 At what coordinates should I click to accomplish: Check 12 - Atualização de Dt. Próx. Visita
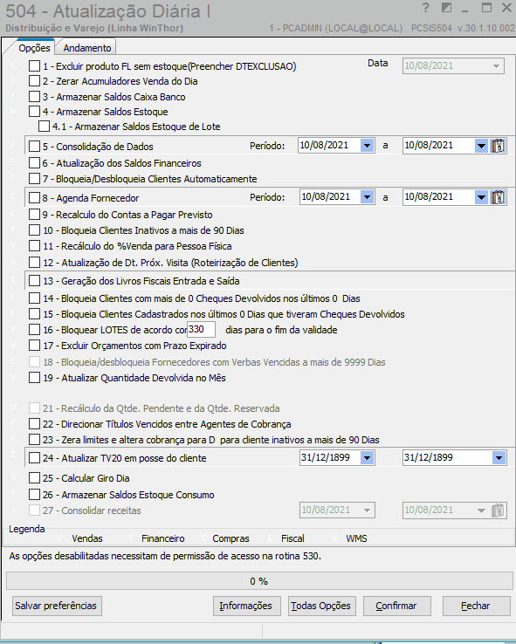35,263
